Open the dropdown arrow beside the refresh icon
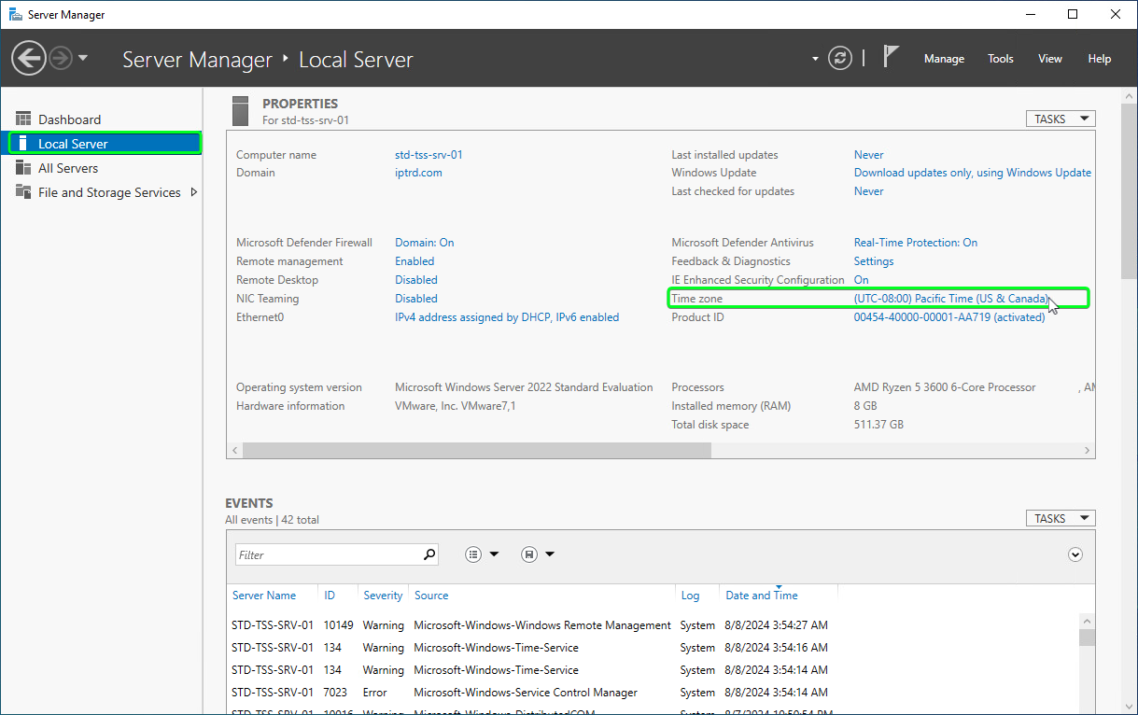1138x715 pixels. pyautogui.click(x=815, y=59)
